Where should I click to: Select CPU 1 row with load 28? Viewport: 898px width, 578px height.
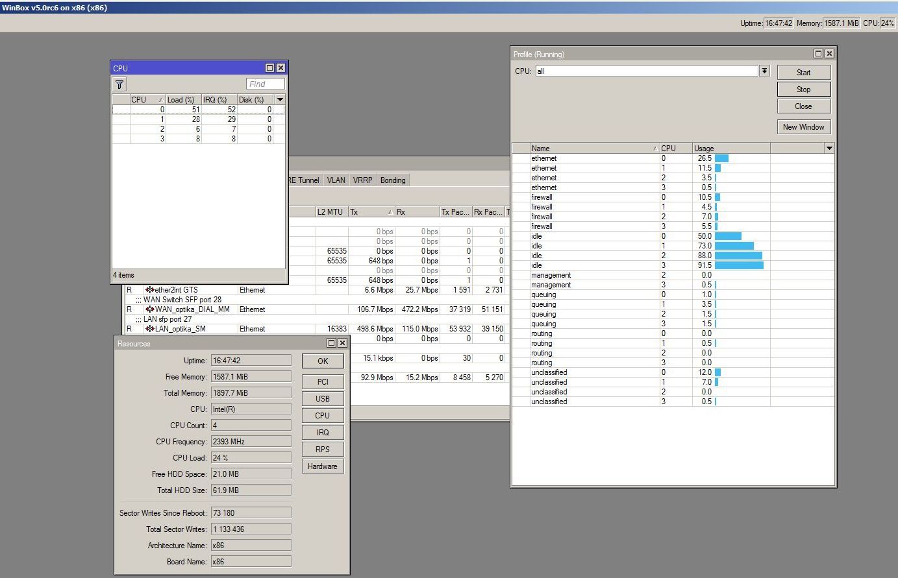[x=198, y=119]
